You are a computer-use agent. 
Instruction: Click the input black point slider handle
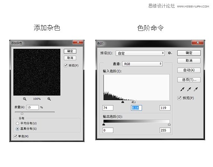pos(123,102)
